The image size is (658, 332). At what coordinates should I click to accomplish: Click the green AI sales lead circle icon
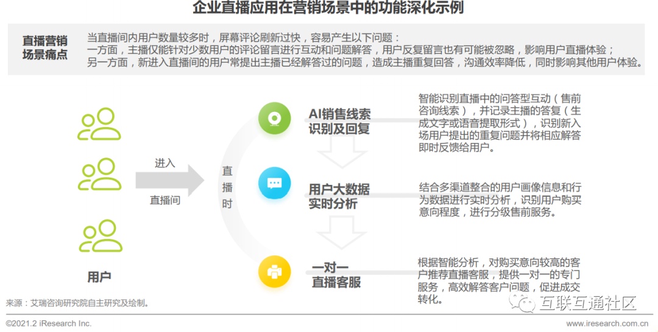pos(274,118)
